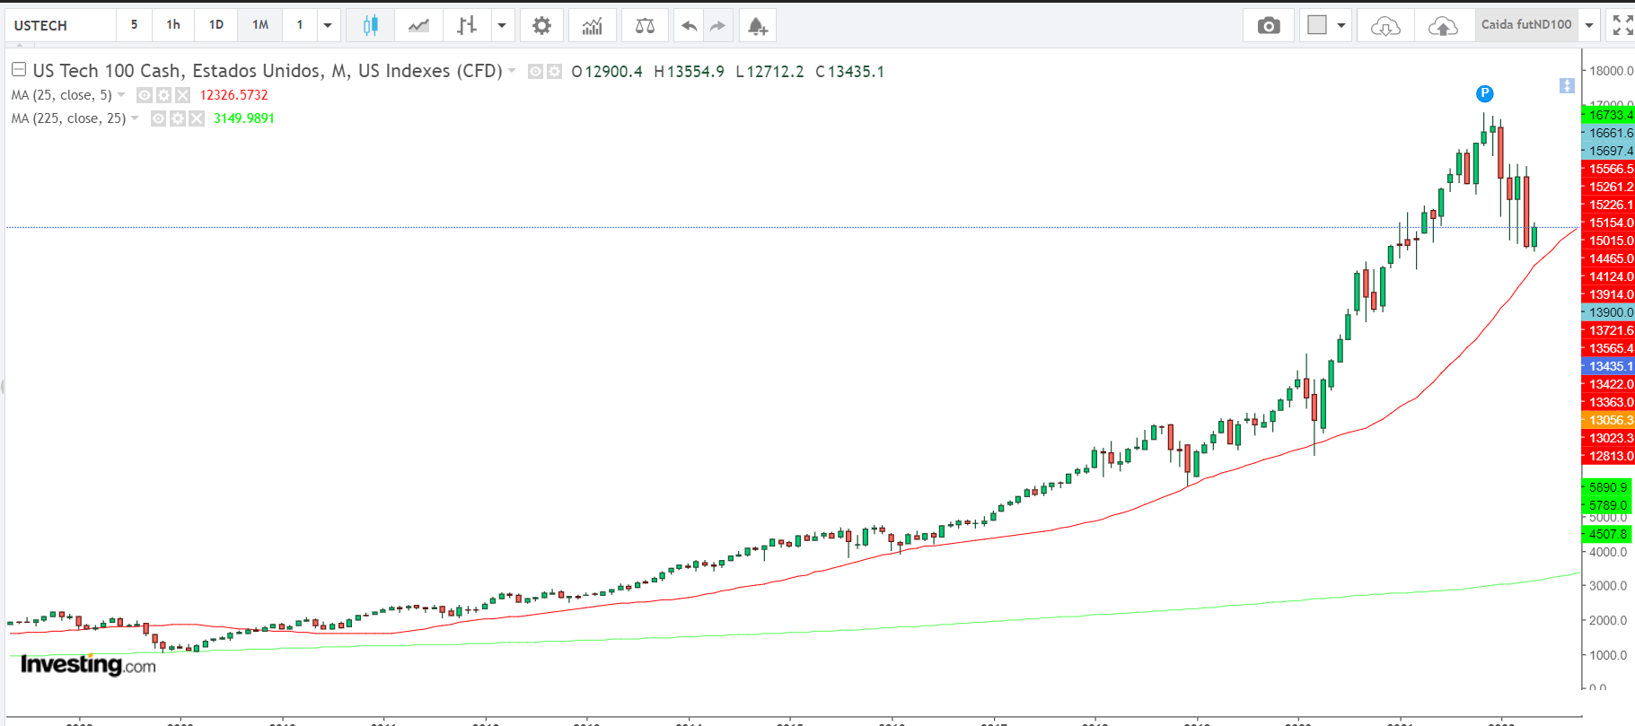Open settings gear for US Tech 100 series
The image size is (1635, 726).
click(555, 72)
